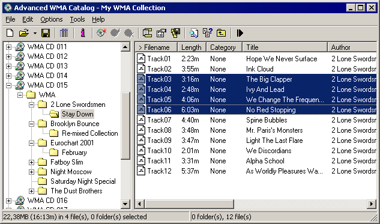Collapse the WMA CD 015 tree node
Viewport: 380px width, 224px height.
click(8, 85)
